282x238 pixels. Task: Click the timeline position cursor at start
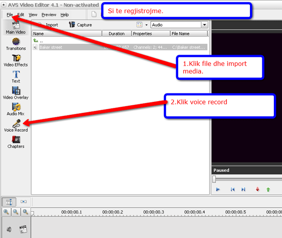[x=33, y=214]
